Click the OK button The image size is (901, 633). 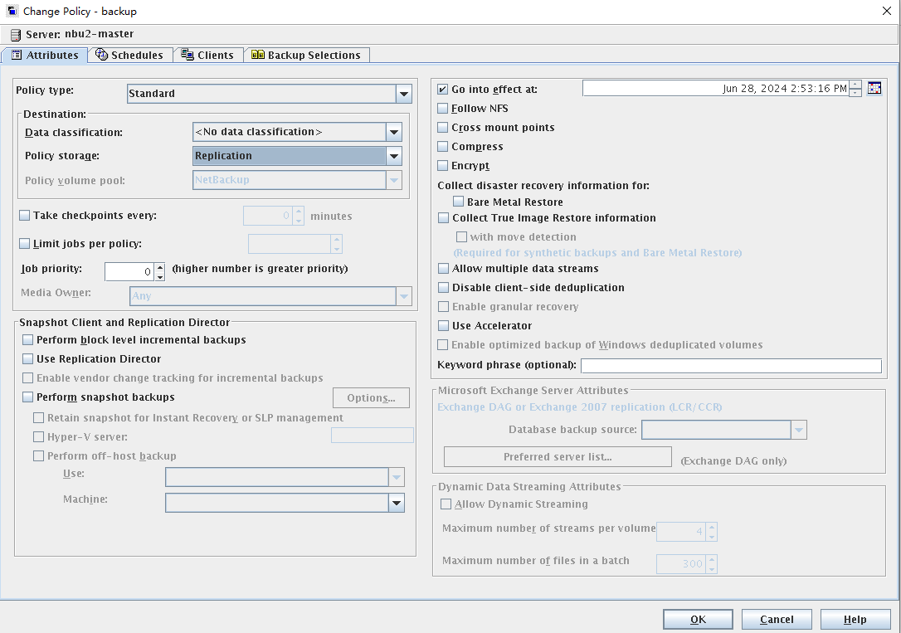[x=698, y=620]
